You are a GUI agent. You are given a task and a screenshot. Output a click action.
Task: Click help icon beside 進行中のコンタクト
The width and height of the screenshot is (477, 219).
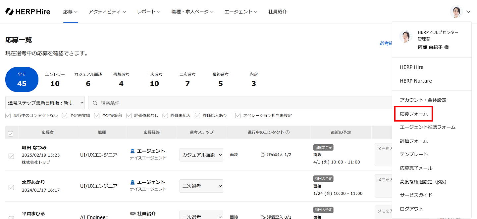pyautogui.click(x=288, y=132)
